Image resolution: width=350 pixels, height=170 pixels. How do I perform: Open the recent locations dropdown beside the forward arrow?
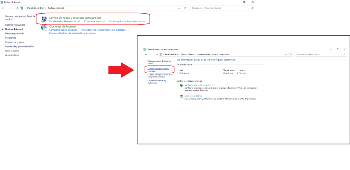coord(13,8)
